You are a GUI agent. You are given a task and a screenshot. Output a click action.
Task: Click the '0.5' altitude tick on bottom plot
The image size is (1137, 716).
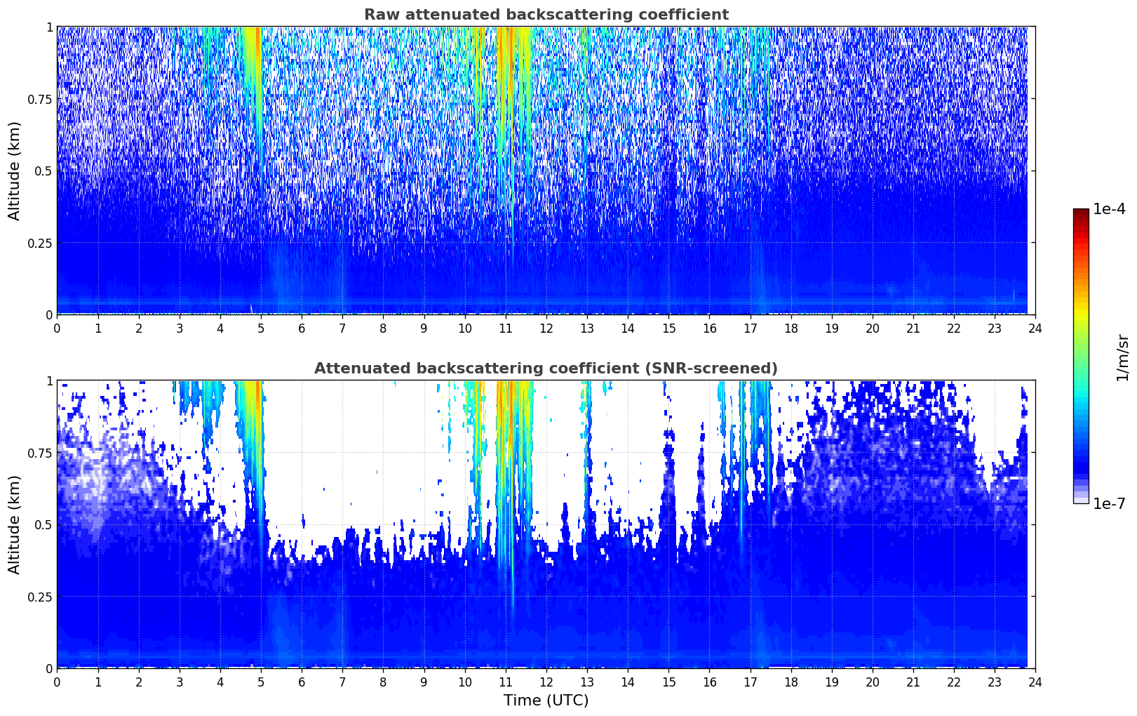(43, 524)
